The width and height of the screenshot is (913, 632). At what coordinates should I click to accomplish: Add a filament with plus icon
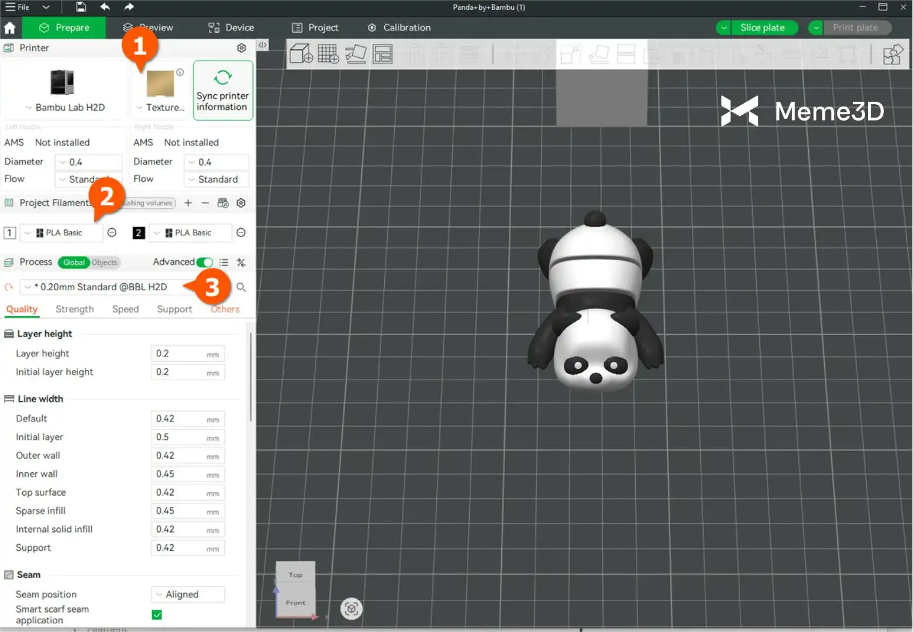pyautogui.click(x=188, y=203)
